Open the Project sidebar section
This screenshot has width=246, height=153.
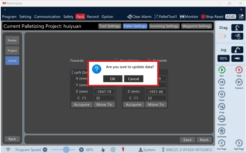click(x=12, y=51)
